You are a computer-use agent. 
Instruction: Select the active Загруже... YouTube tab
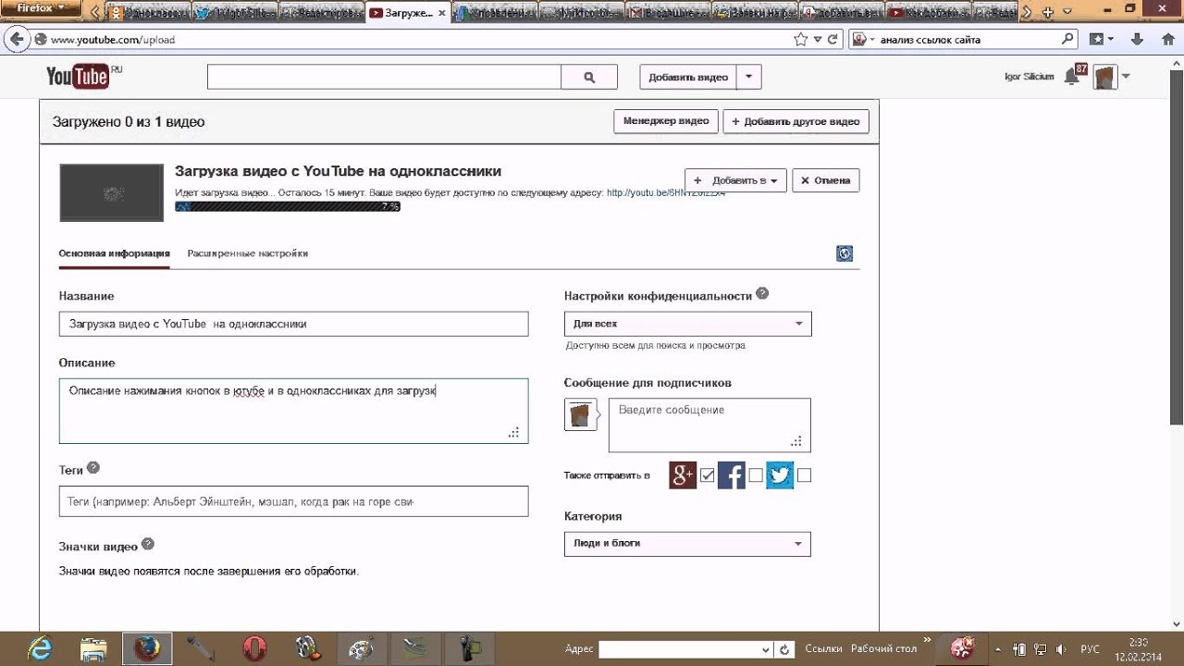pos(407,13)
